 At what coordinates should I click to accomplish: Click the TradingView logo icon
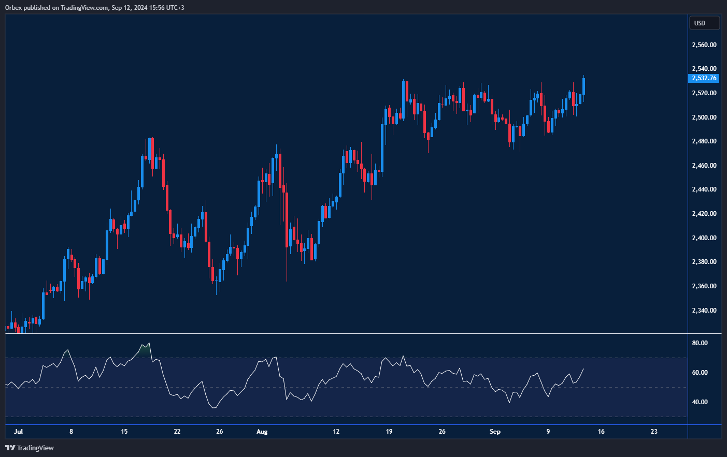[10, 448]
